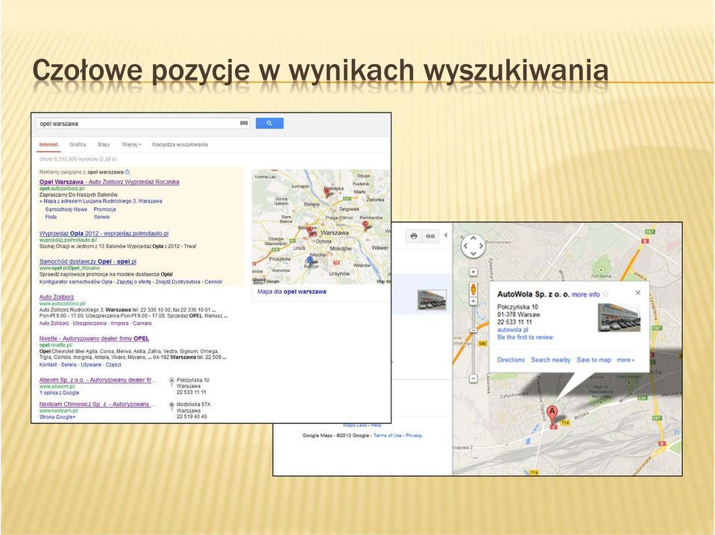Click the my-location button above Pegman
715x535 pixels.
pos(473,272)
